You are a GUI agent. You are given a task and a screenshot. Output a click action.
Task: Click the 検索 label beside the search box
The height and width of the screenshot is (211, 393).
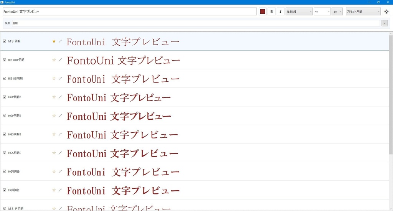(x=8, y=23)
